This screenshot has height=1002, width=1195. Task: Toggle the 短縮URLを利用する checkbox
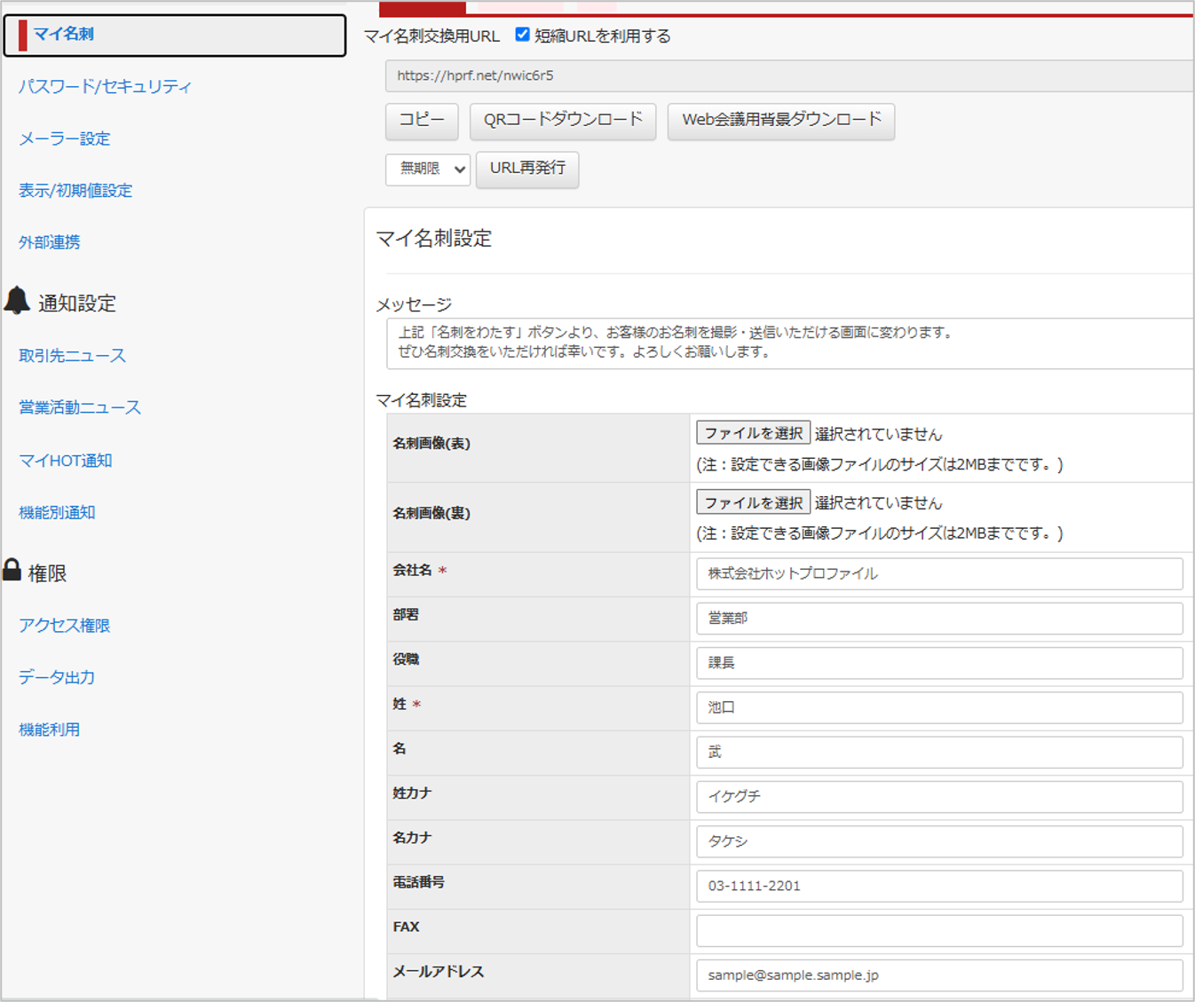coord(523,35)
